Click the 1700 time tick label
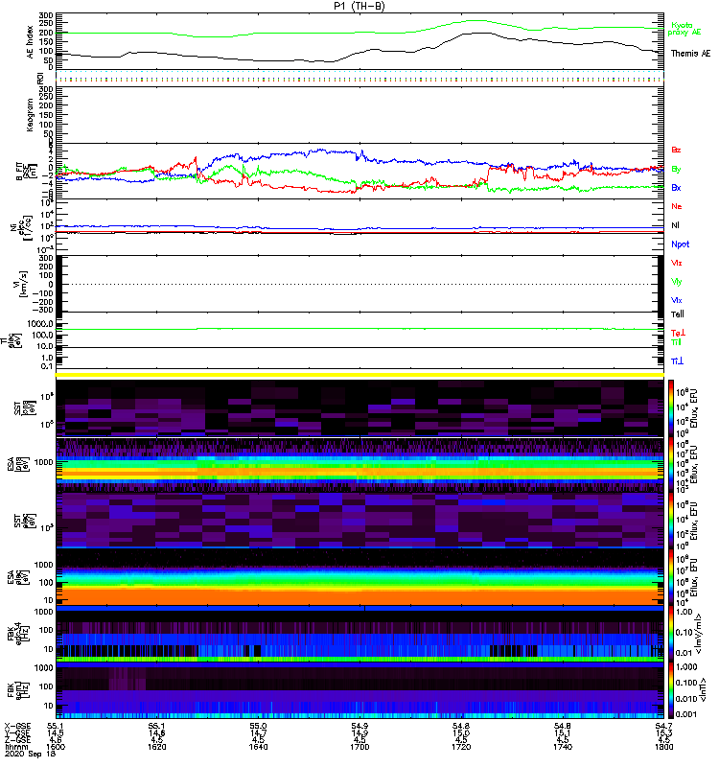Viewport: 719px width, 767px height. click(359, 747)
